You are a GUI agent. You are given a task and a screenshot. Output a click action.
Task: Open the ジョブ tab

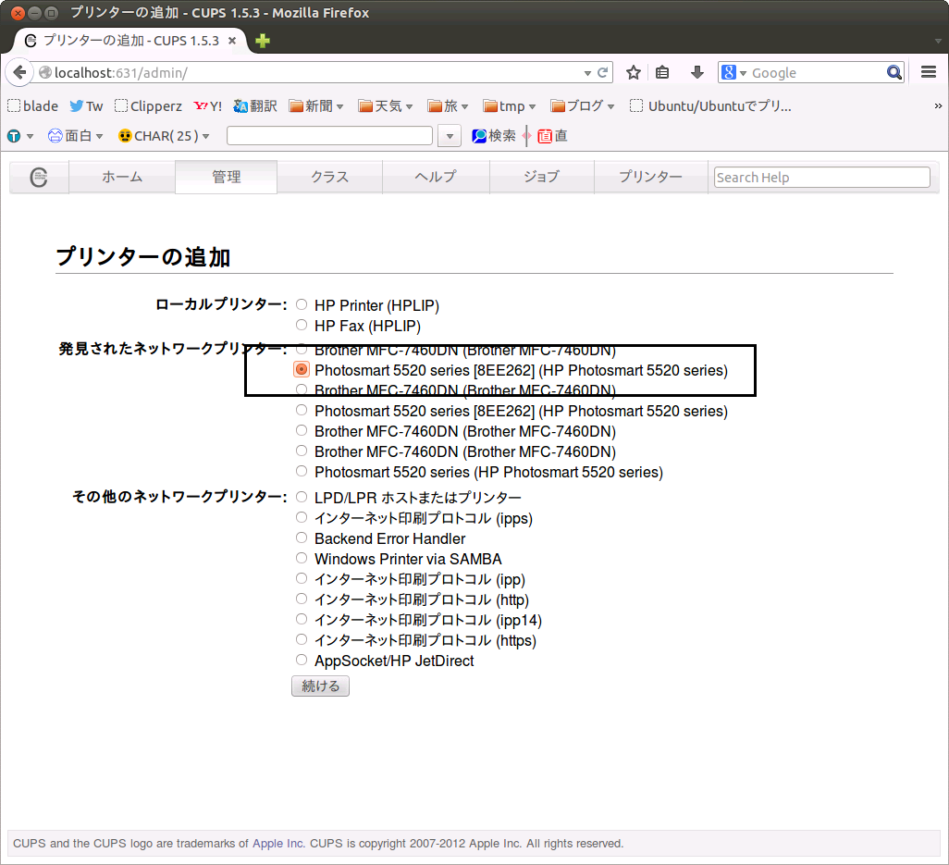(542, 178)
